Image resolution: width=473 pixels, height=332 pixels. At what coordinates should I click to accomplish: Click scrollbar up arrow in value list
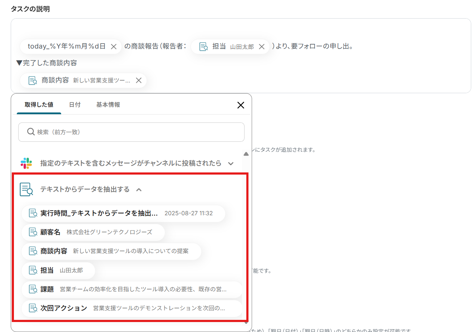click(x=246, y=154)
